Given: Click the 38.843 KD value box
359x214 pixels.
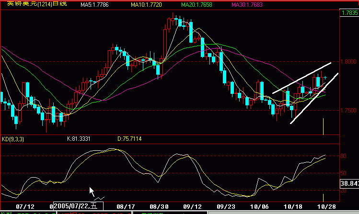Looking at the screenshot, I should tap(349, 183).
